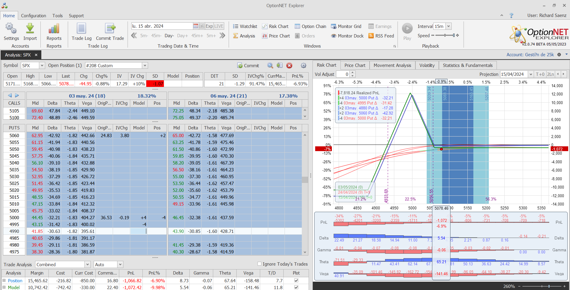Open the Configuration ribbon tab
This screenshot has width=570, height=290.
tap(34, 16)
